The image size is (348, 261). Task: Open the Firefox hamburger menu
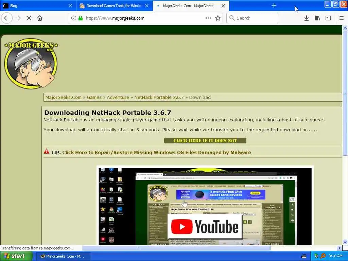(341, 18)
